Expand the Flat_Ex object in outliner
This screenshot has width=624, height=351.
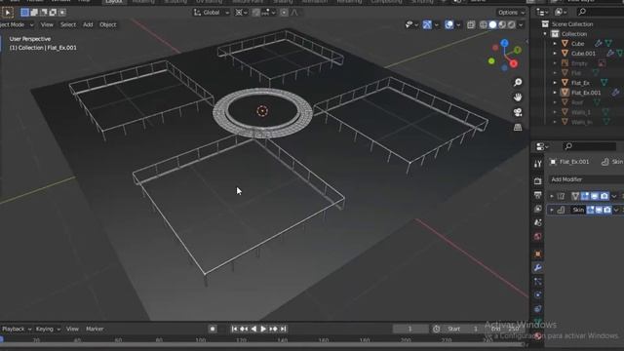tap(555, 83)
